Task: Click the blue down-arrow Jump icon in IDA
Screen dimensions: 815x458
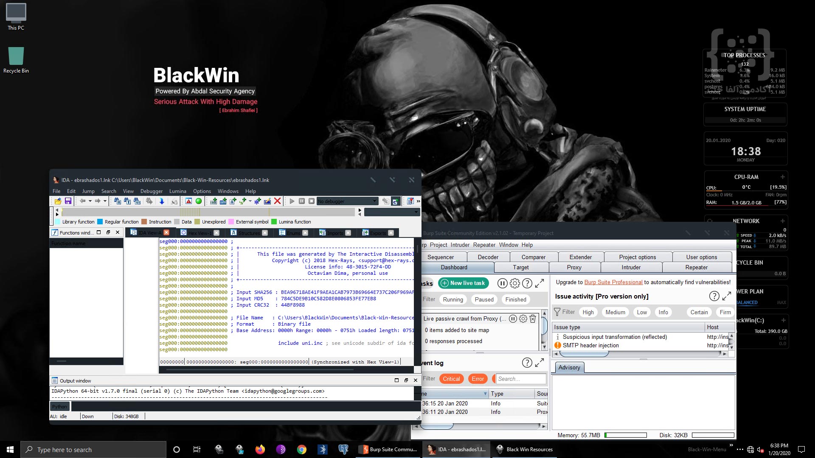Action: [x=162, y=201]
